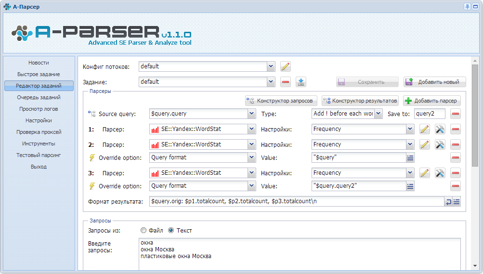Viewport: 483px width, 274px height.
Task: Open parser 3 Frequency settings dropdown
Action: [410, 173]
